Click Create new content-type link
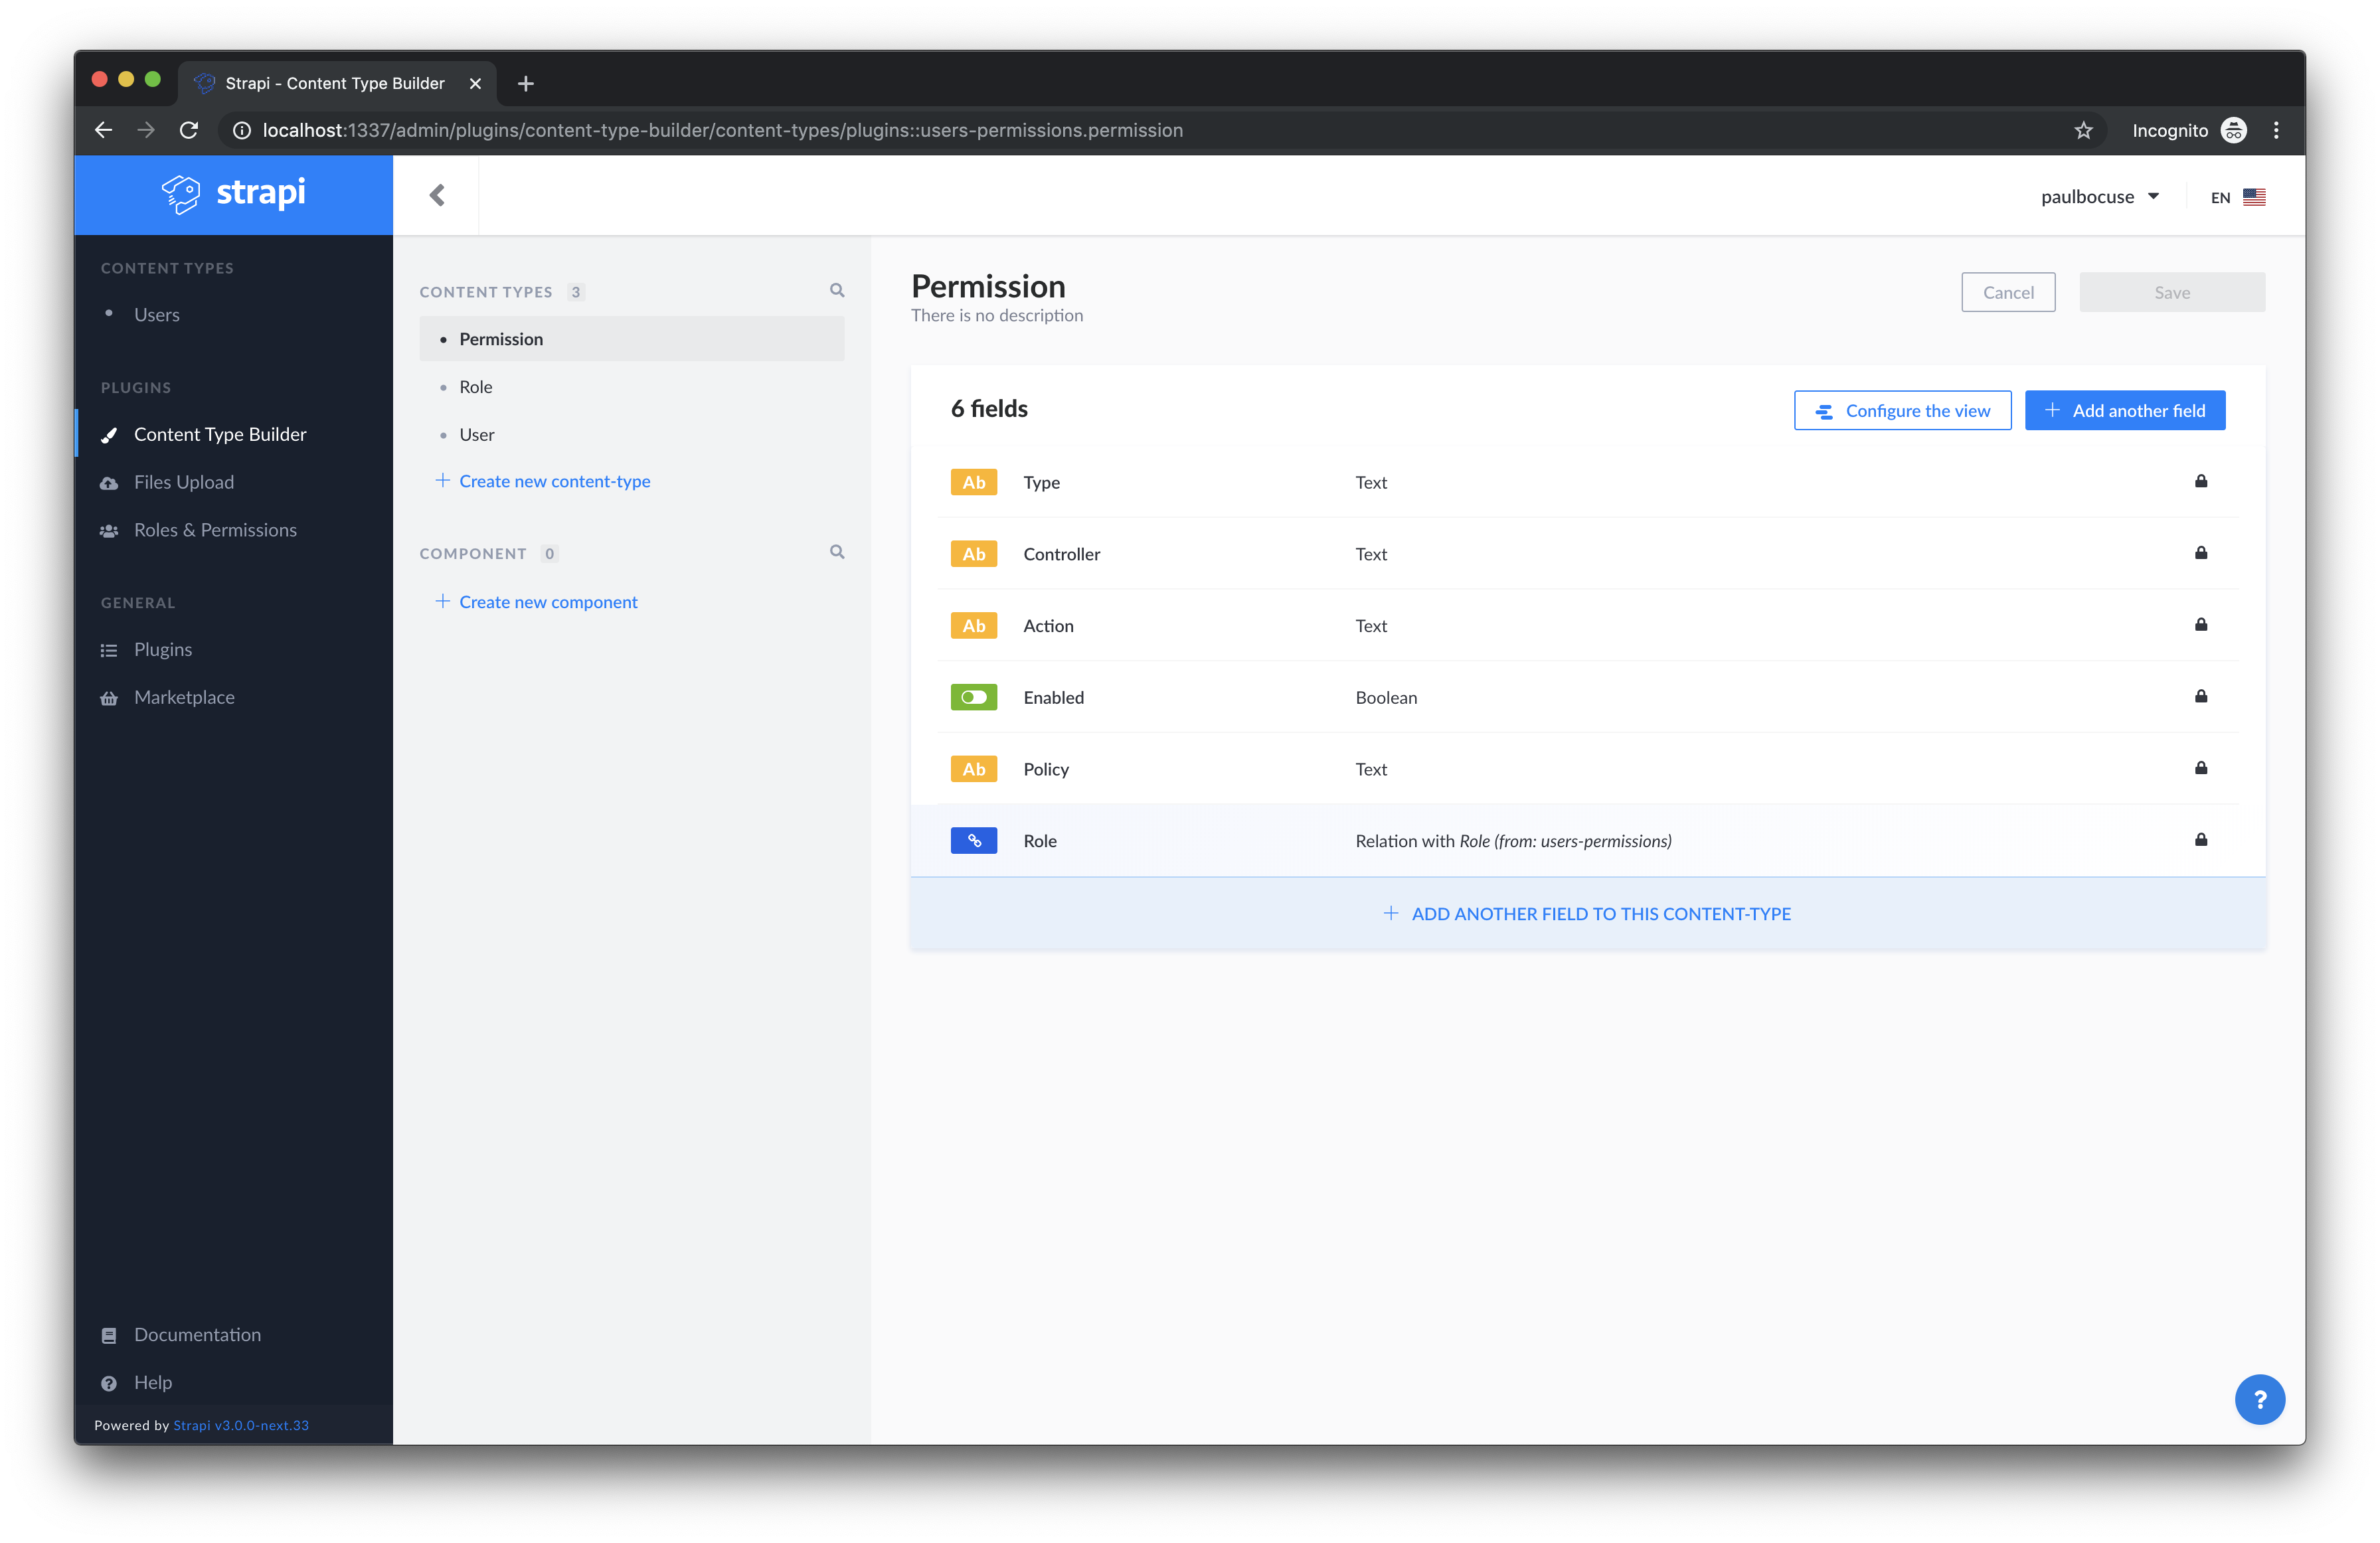This screenshot has height=1543, width=2380. click(x=554, y=481)
